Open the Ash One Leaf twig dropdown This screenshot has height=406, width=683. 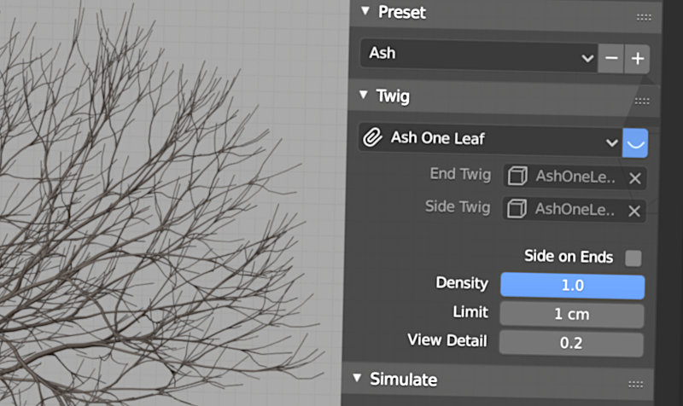490,140
